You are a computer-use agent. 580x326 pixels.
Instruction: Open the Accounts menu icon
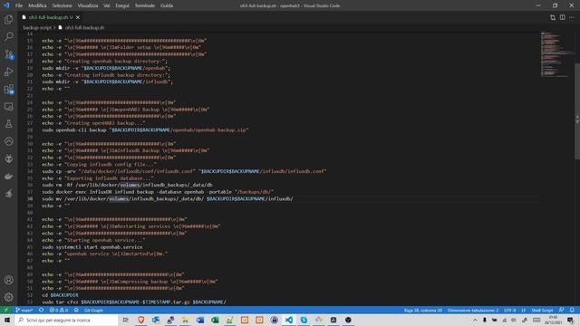pos(8,280)
